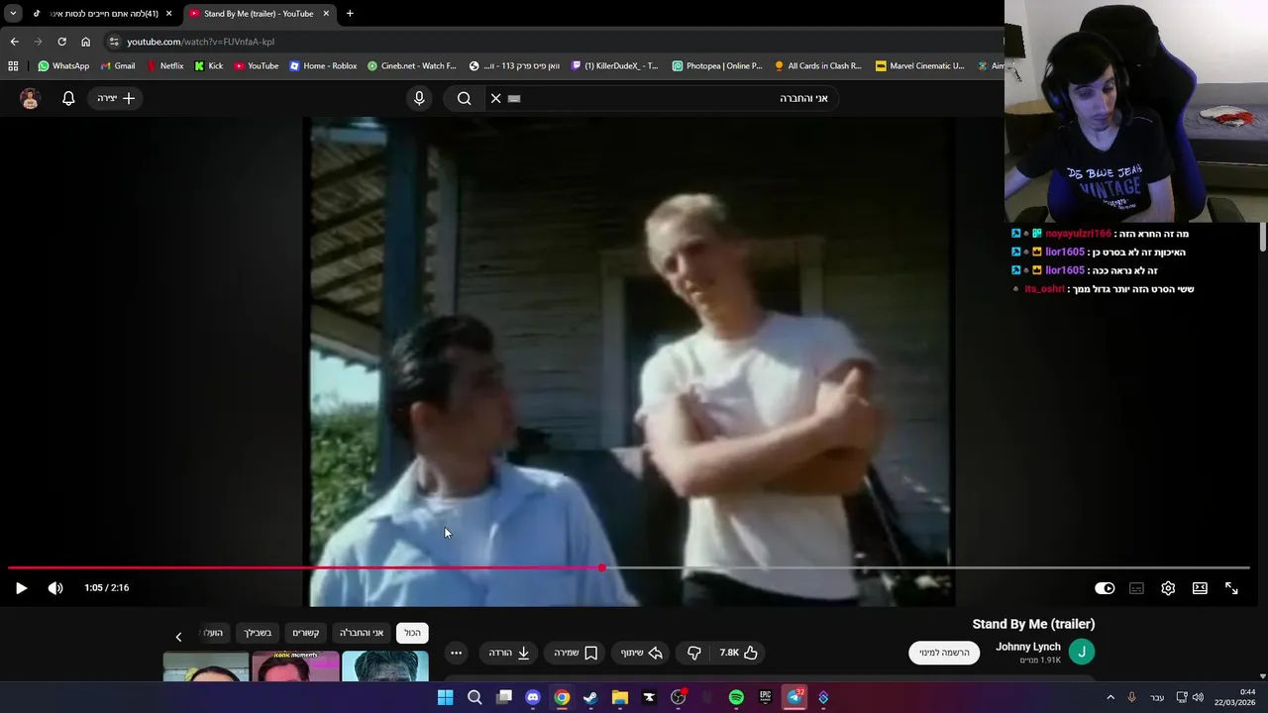Open Steam from the taskbar
1268x713 pixels.
[x=590, y=697]
